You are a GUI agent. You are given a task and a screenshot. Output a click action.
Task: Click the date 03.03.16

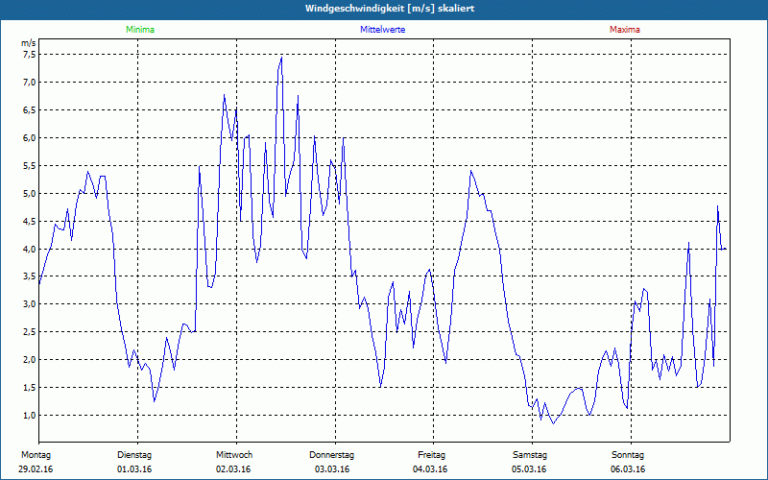(x=332, y=469)
